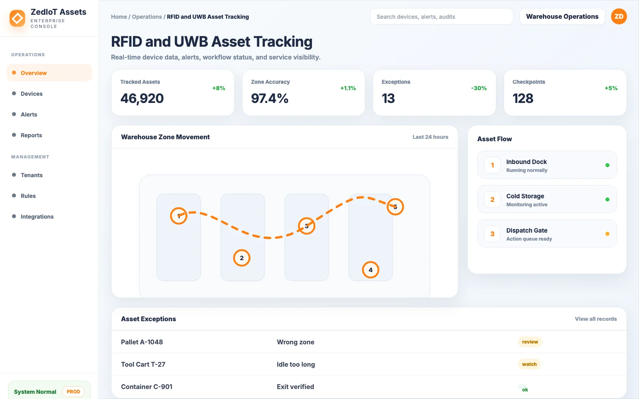
Task: Open the ZD user avatar
Action: tap(619, 16)
